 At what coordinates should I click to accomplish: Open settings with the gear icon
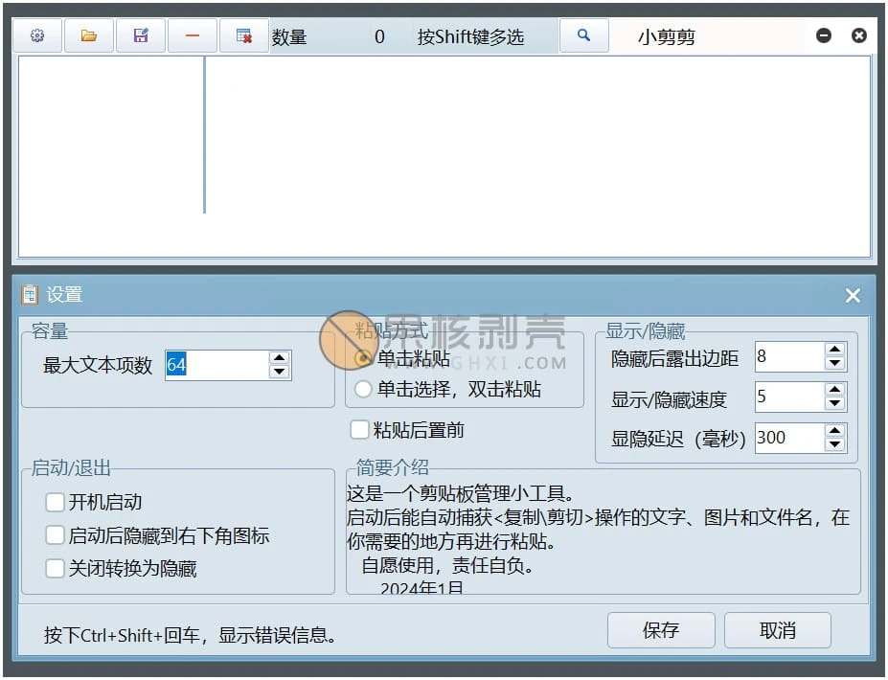(x=37, y=35)
